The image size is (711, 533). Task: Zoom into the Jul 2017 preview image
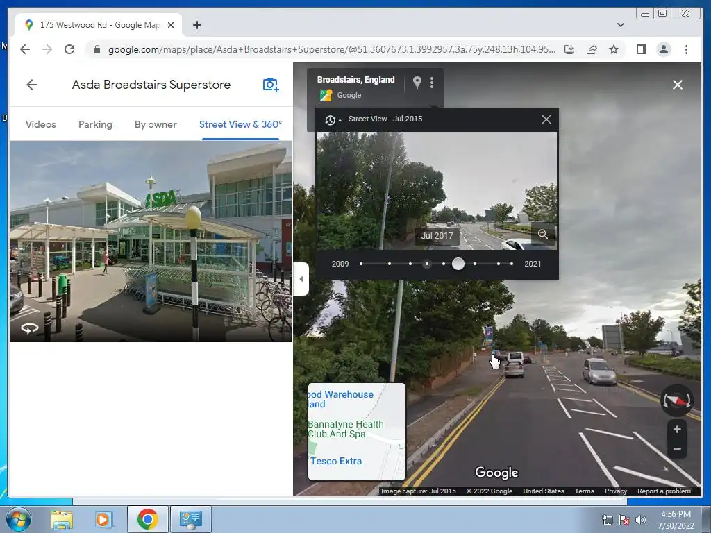pyautogui.click(x=543, y=234)
